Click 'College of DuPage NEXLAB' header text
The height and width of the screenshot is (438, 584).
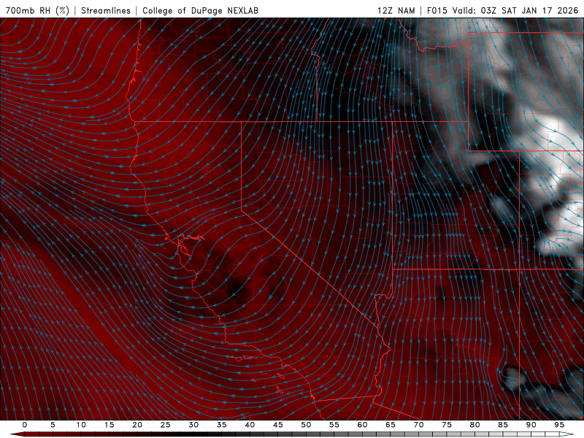[200, 10]
